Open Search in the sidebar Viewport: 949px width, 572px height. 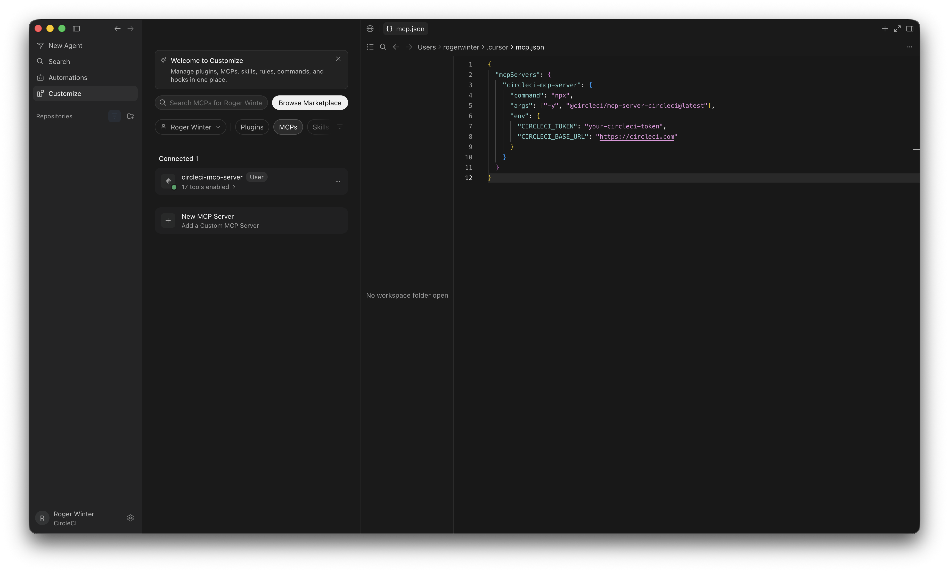click(x=85, y=62)
